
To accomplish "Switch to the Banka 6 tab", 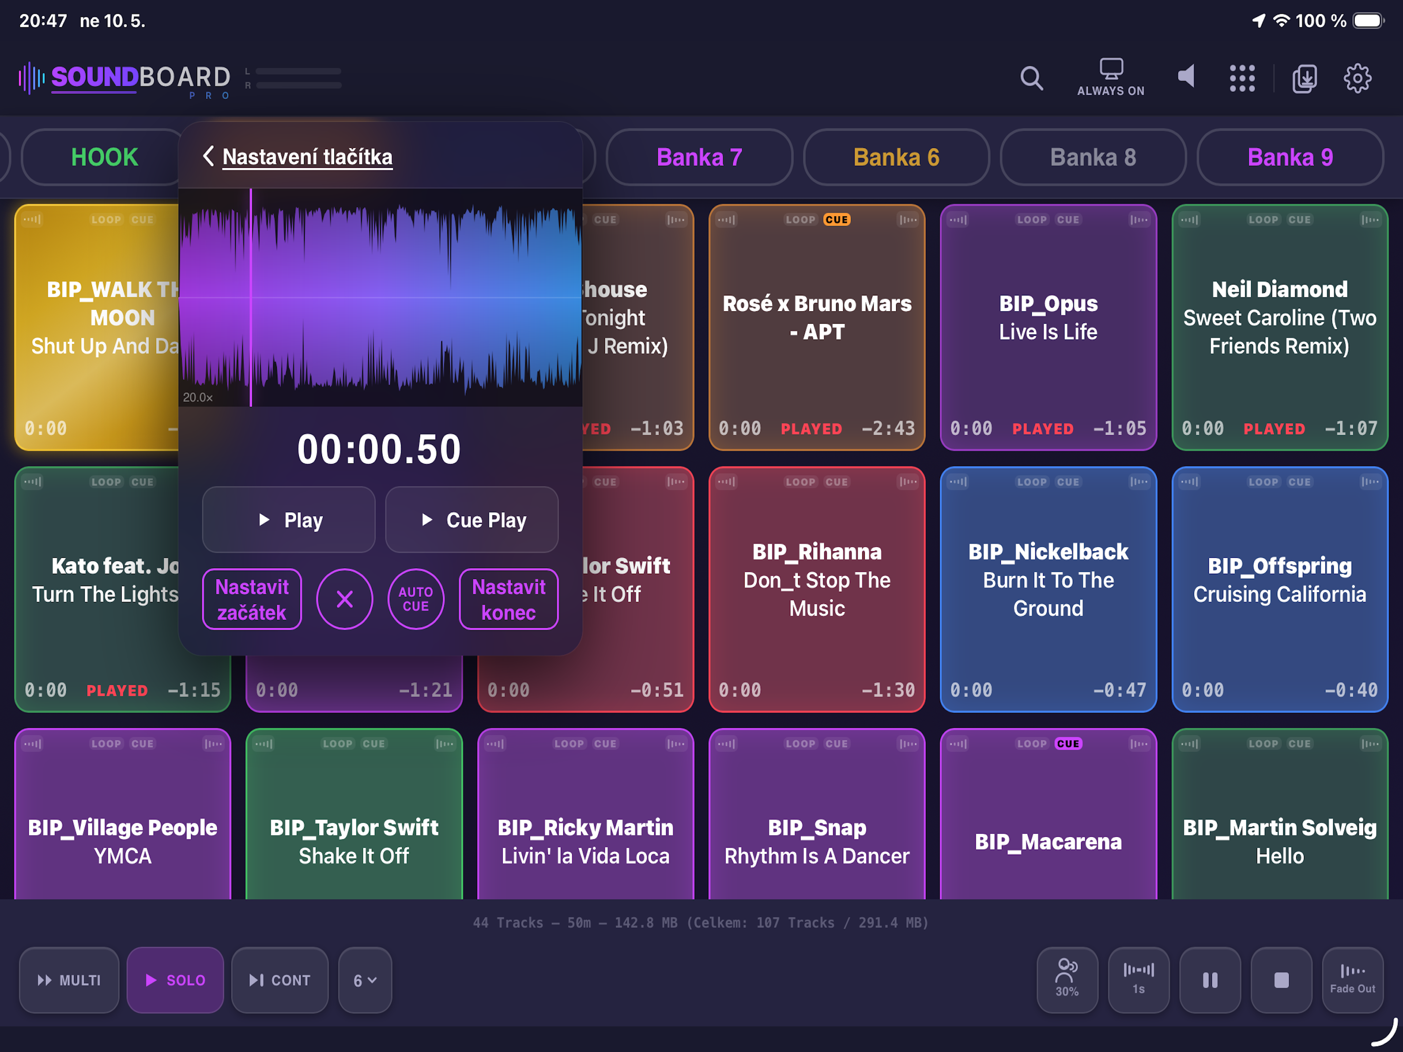I will [x=896, y=157].
